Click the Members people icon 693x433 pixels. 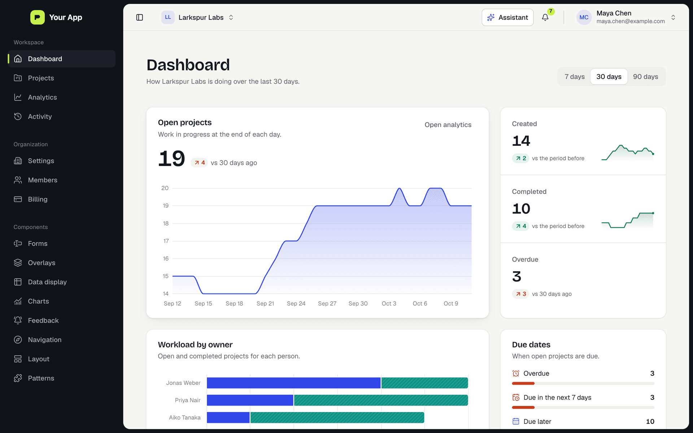tap(18, 180)
